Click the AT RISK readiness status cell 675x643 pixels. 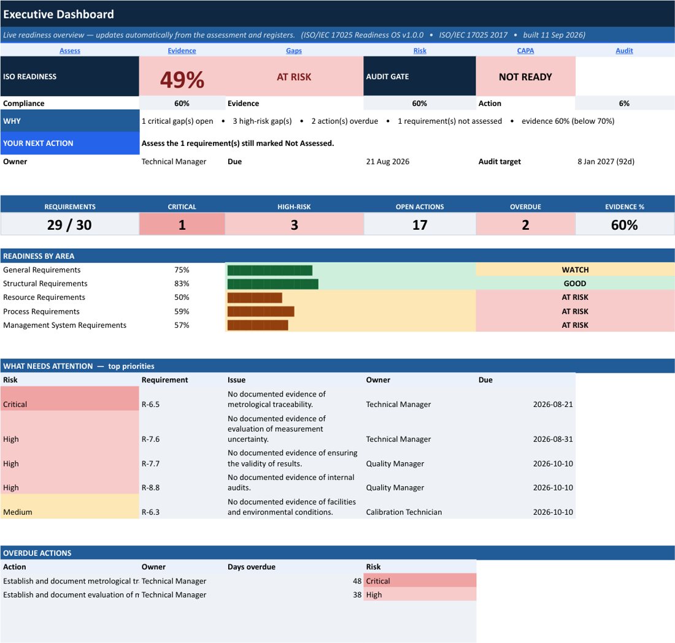tap(294, 77)
